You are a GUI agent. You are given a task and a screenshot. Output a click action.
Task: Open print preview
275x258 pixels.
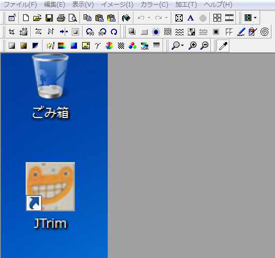coord(73,18)
